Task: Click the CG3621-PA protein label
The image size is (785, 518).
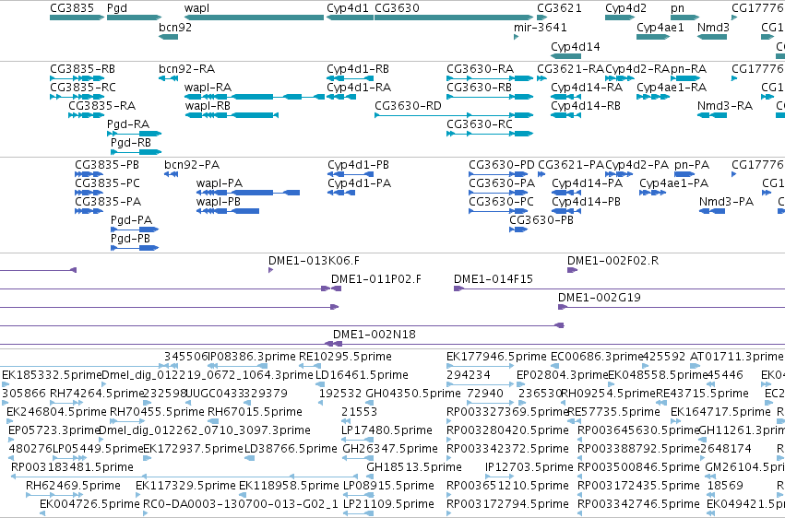Action: tap(571, 165)
